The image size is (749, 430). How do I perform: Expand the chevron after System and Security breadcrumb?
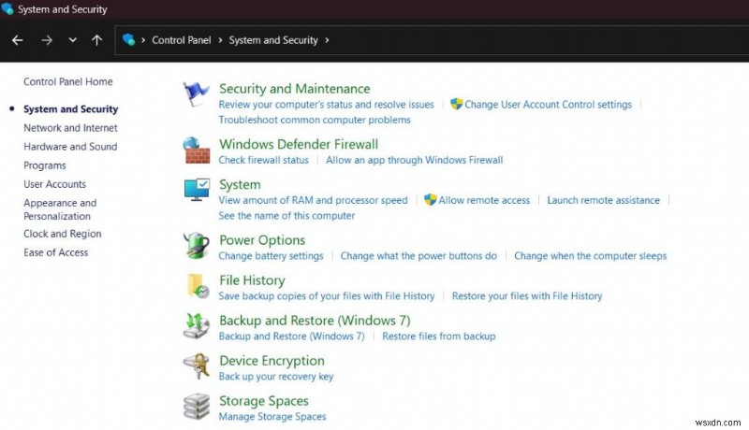point(327,40)
